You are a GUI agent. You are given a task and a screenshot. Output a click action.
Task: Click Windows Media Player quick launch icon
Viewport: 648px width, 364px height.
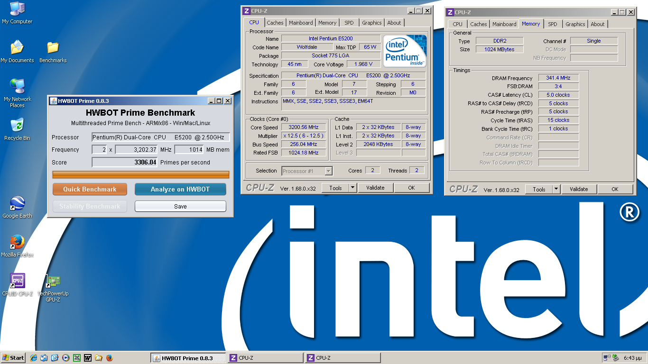[x=65, y=358]
